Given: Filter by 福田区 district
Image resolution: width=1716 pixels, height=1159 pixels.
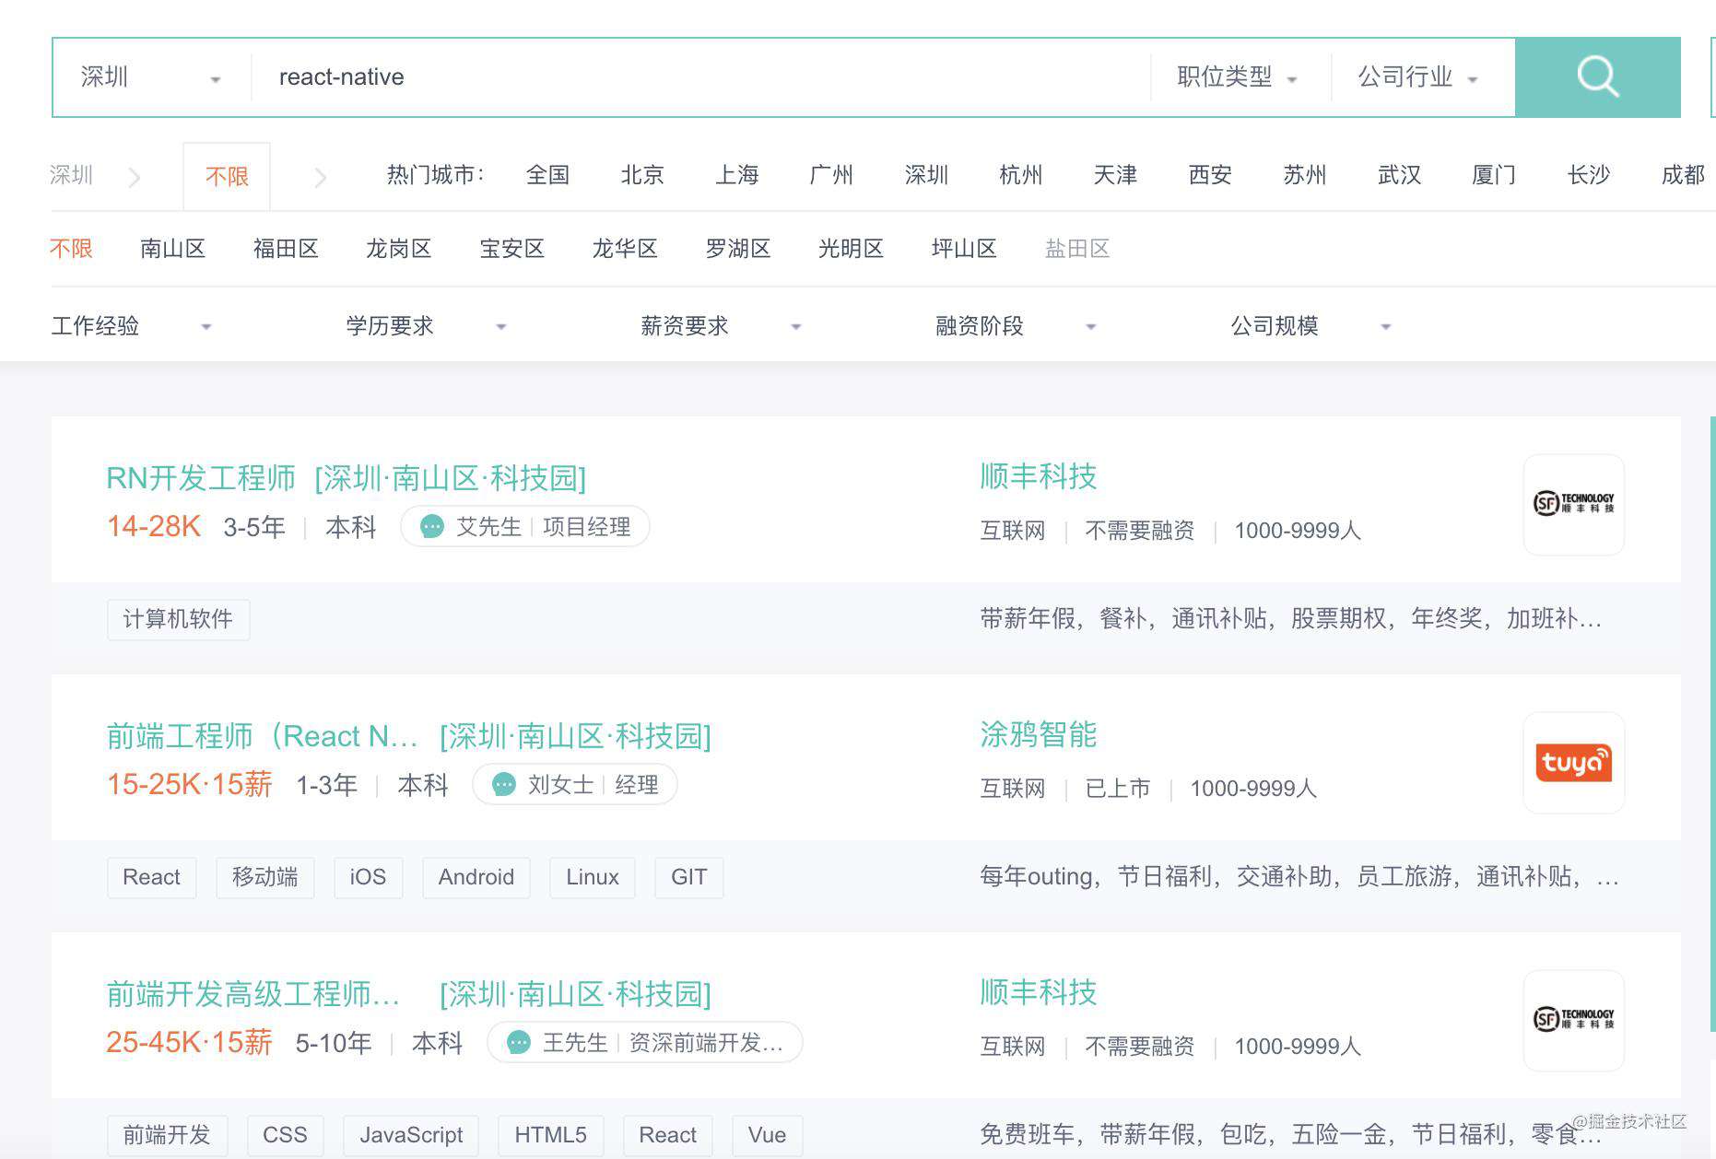Looking at the screenshot, I should coord(286,249).
